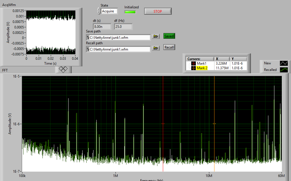Click the red Mark1 cursor point on FFT graph
This screenshot has width=291, height=181.
pos(163,124)
